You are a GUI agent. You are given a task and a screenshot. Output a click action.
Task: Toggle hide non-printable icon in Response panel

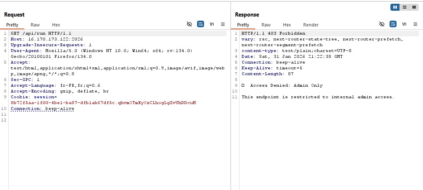point(382,24)
